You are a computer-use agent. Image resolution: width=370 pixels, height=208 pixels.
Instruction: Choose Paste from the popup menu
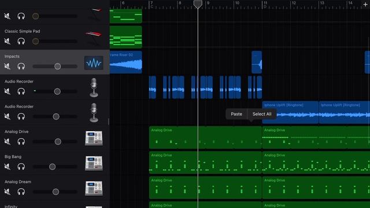coord(236,114)
